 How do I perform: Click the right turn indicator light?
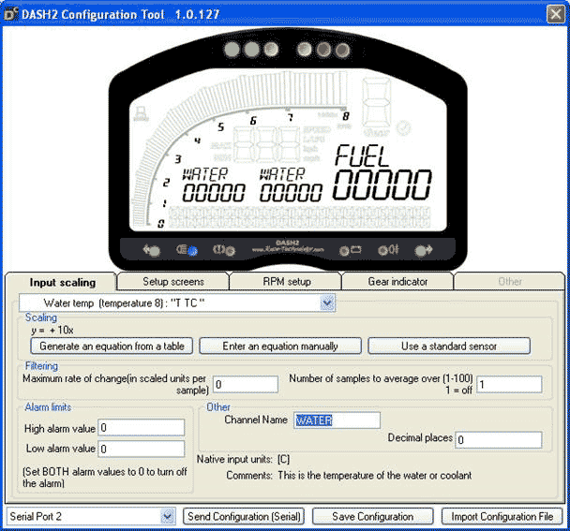[424, 251]
